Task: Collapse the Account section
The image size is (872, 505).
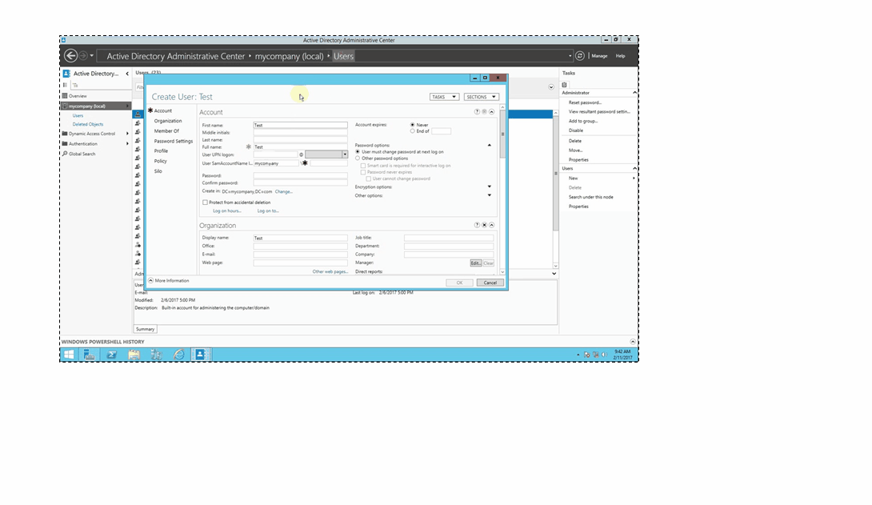Action: [492, 112]
